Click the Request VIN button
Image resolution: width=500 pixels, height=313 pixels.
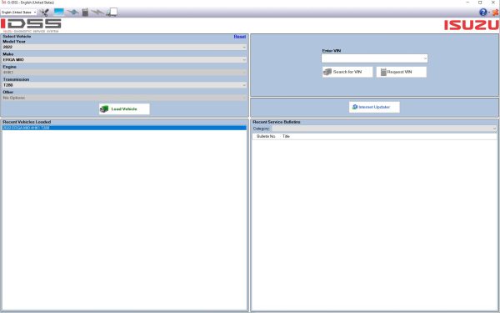coord(402,72)
